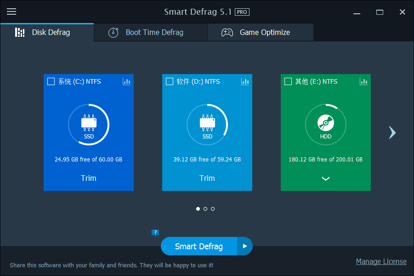The width and height of the screenshot is (414, 276).
Task: Show next drives with the right arrow
Action: coord(392,132)
